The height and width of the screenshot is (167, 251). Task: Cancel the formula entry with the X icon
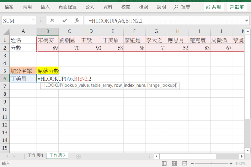[x=52, y=21]
